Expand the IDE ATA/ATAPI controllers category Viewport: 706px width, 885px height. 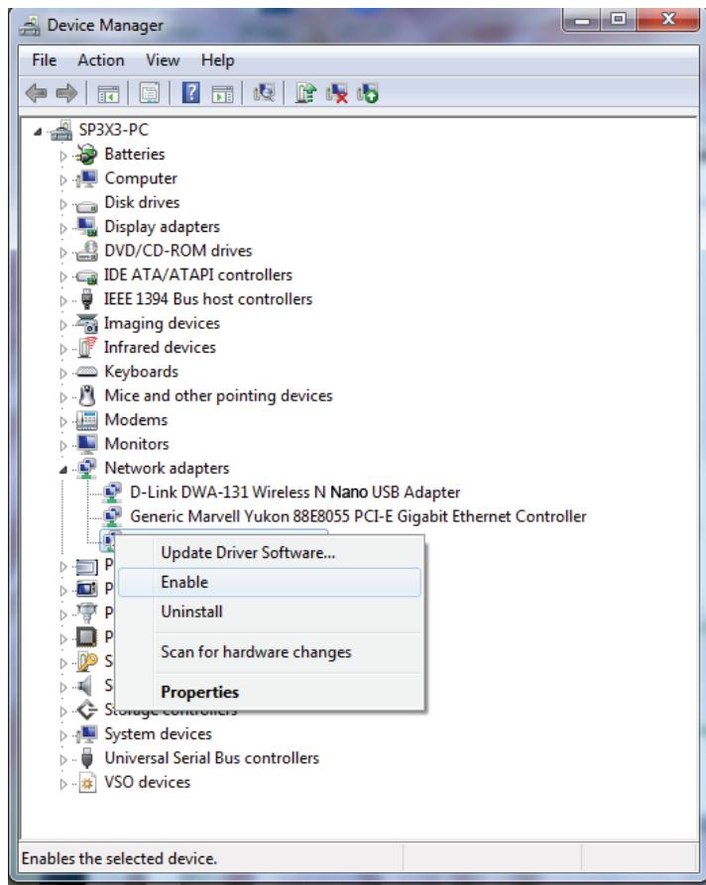click(63, 276)
